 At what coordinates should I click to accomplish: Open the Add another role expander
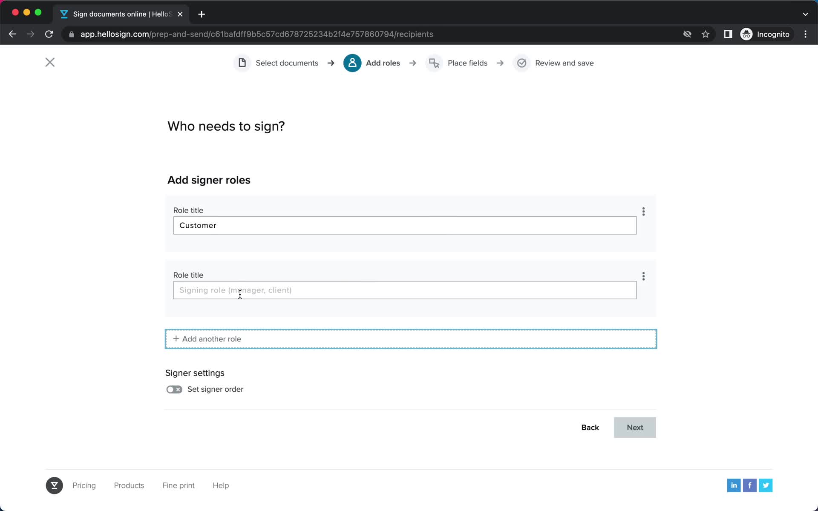tap(410, 339)
